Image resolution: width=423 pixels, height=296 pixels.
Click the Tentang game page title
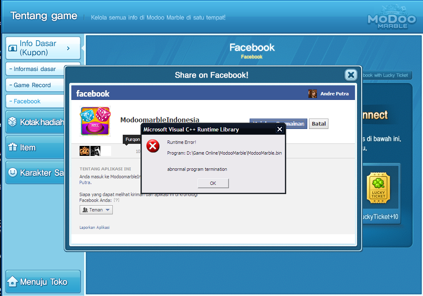tap(44, 16)
